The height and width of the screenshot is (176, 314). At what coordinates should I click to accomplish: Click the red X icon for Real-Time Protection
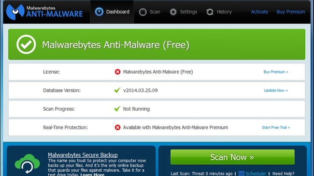tap(117, 127)
